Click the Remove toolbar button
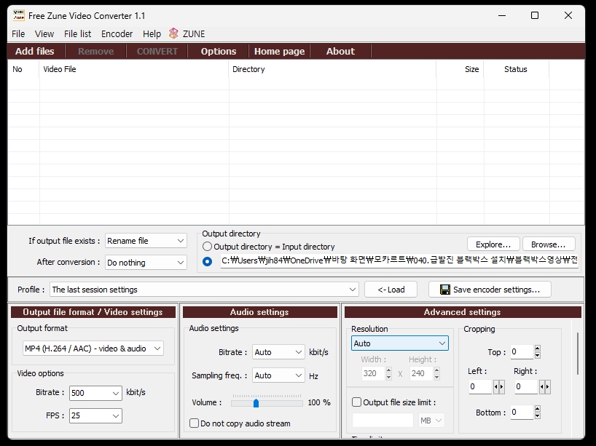Screen dimensions: 596x446 [x=95, y=51]
